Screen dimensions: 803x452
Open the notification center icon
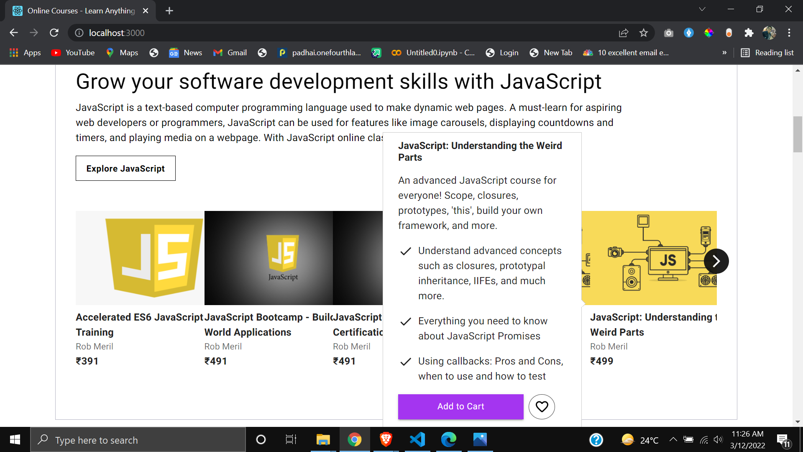[x=783, y=440]
